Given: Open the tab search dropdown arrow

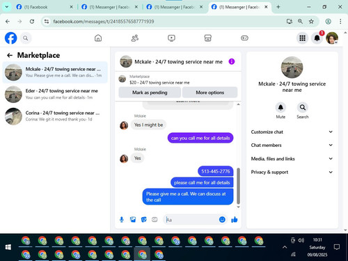Looking at the screenshot, I should click(x=7, y=7).
